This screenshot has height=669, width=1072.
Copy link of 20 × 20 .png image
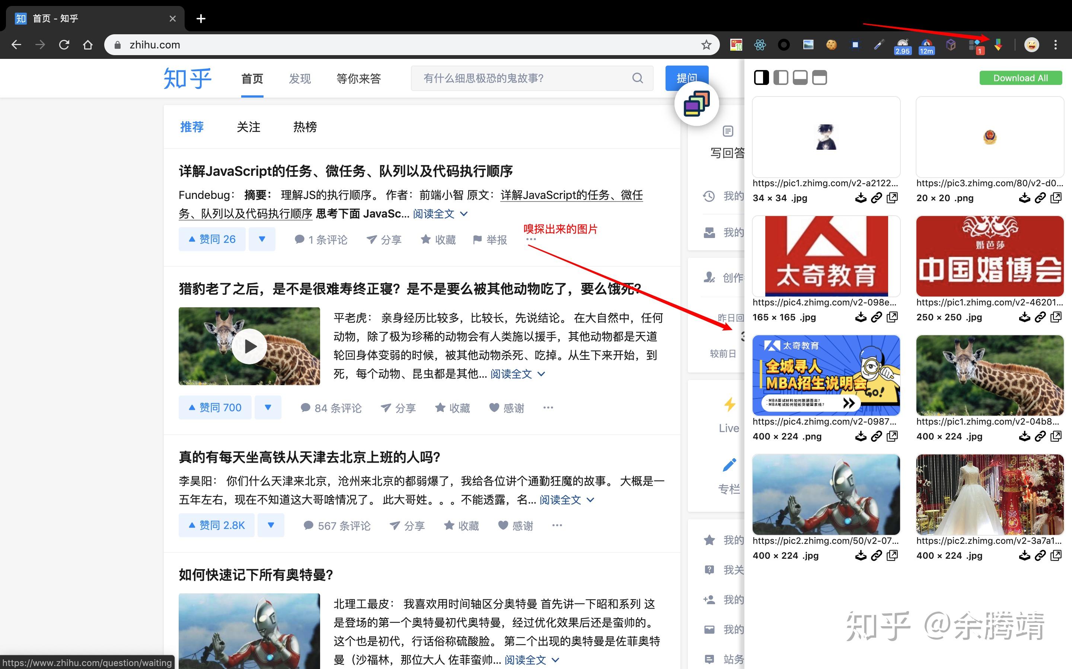click(x=1040, y=198)
